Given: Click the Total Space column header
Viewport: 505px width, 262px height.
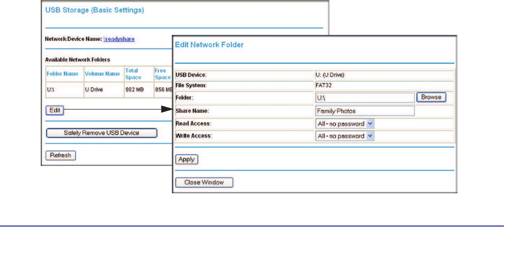Looking at the screenshot, I should (x=133, y=74).
